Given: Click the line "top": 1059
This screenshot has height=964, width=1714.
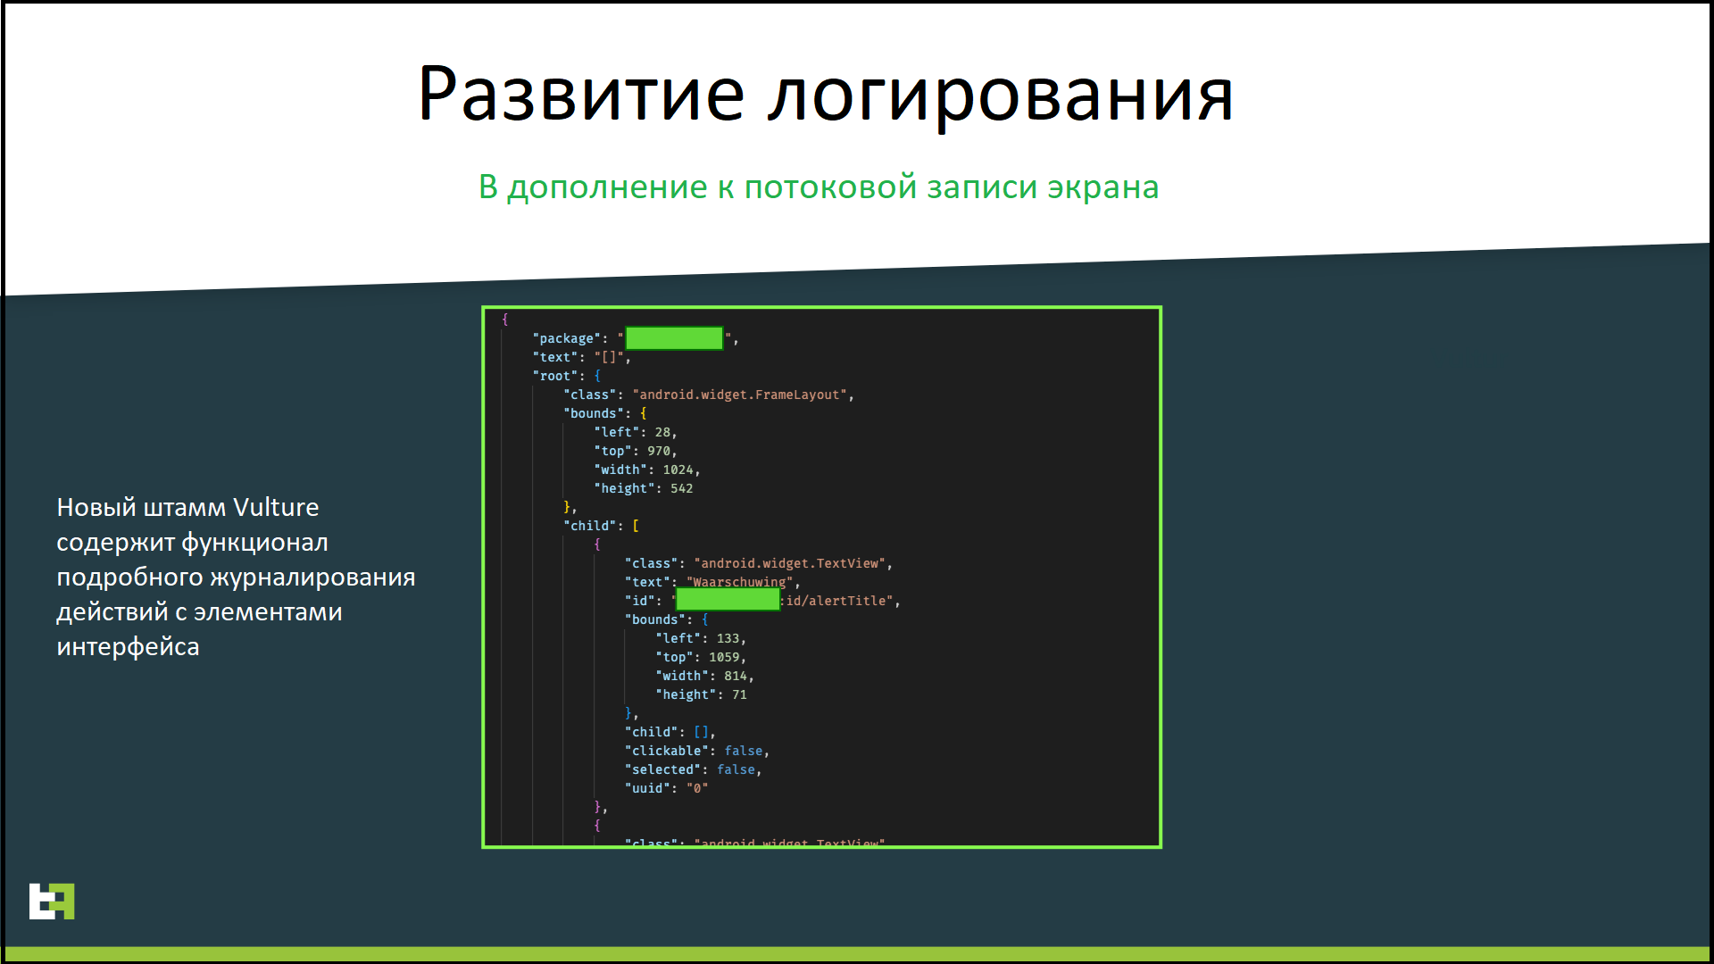Looking at the screenshot, I should point(701,657).
